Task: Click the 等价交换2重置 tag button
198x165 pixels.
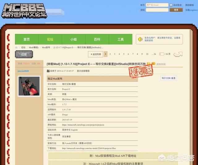Action: point(169,78)
